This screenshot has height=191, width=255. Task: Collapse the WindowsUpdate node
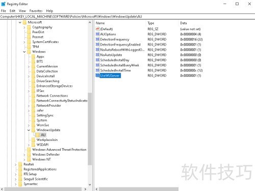29,130
